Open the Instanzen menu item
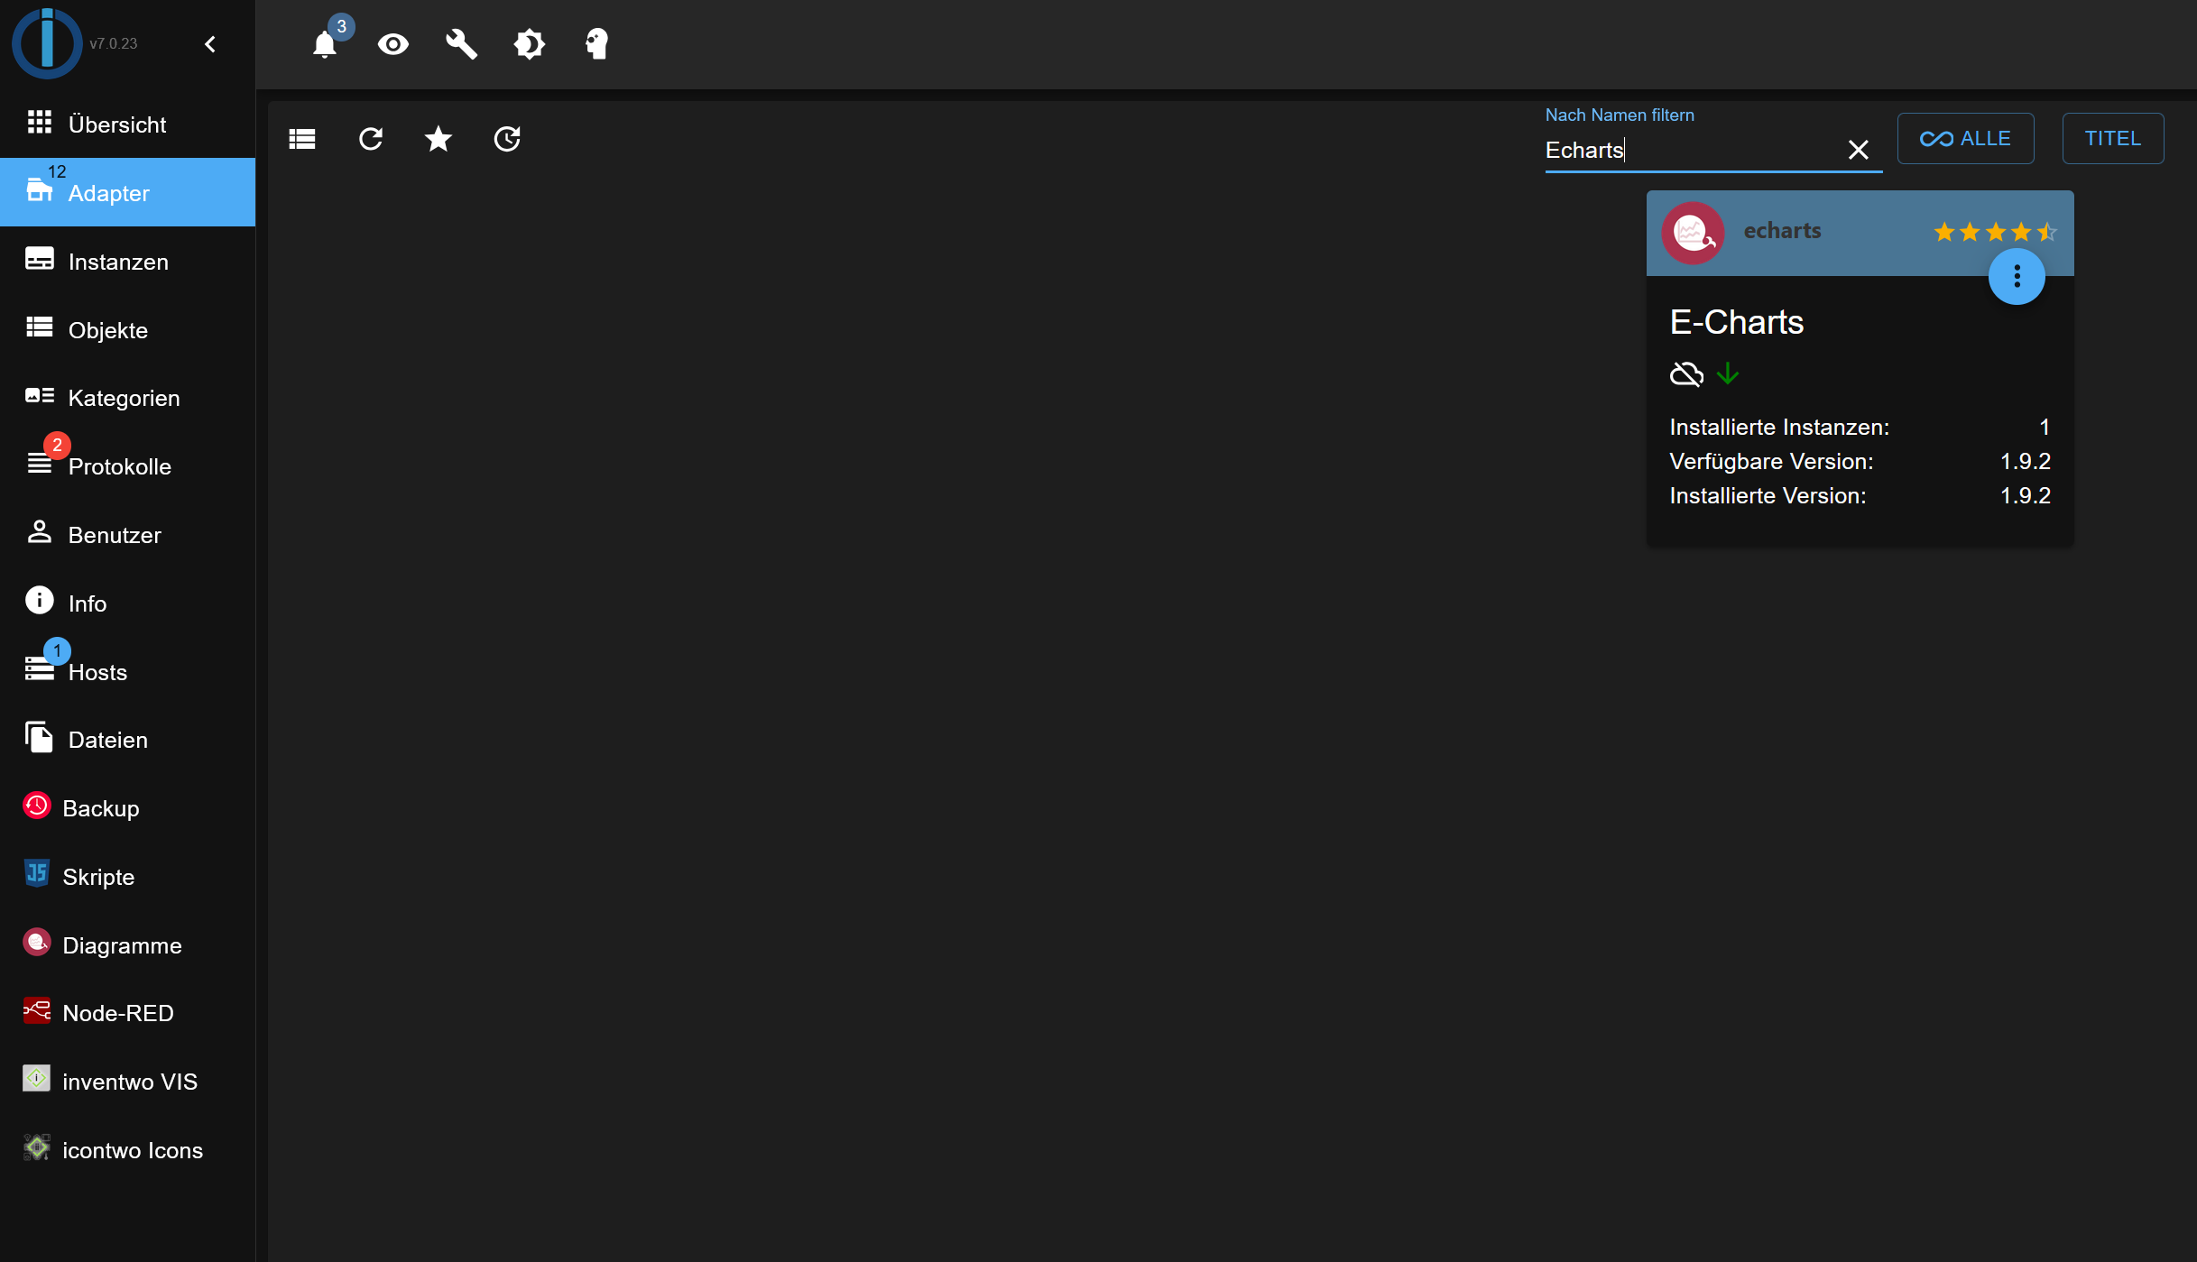Screen dimensions: 2197x1262 tap(118, 262)
